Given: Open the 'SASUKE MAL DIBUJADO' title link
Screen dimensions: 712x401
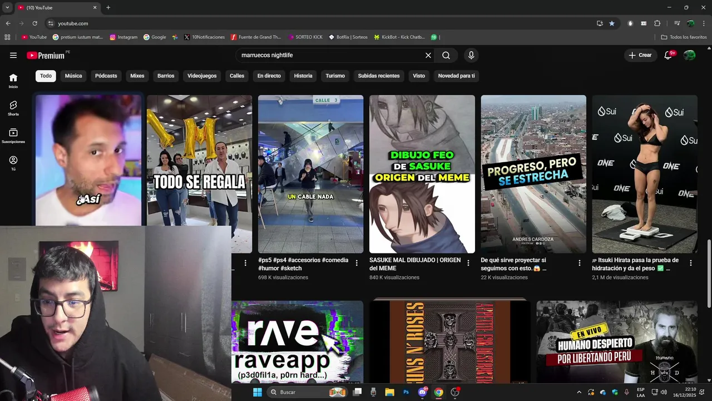Looking at the screenshot, I should coord(415,264).
